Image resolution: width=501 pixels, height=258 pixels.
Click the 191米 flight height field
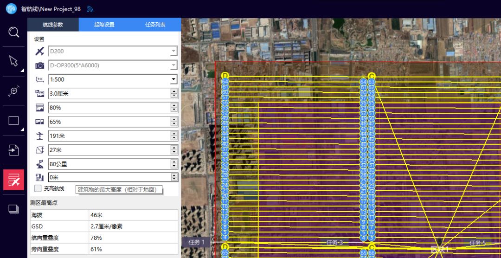point(109,135)
